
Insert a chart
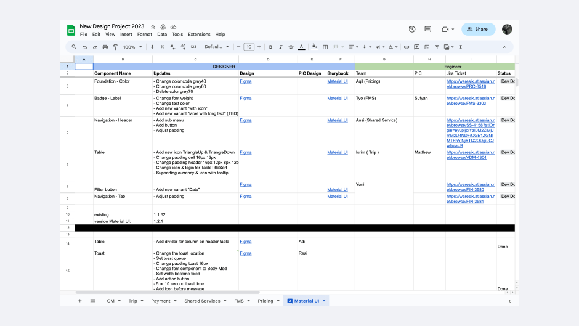427,47
